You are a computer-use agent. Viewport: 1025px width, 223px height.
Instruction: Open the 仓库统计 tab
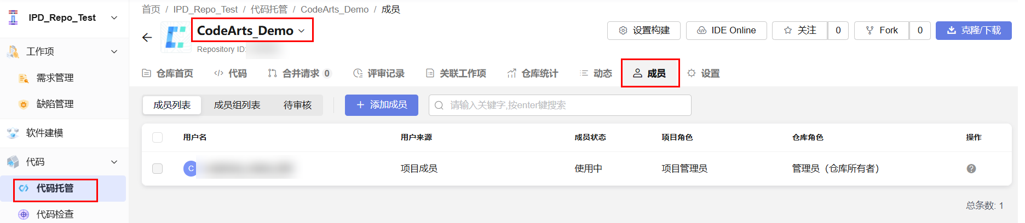(x=533, y=73)
